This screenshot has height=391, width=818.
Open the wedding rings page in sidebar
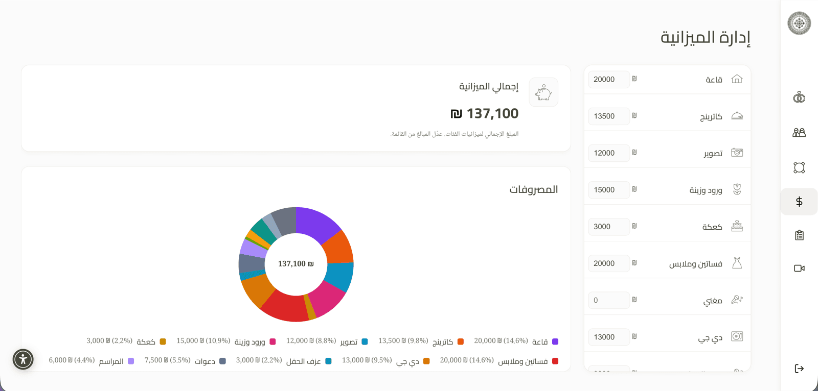point(799,97)
